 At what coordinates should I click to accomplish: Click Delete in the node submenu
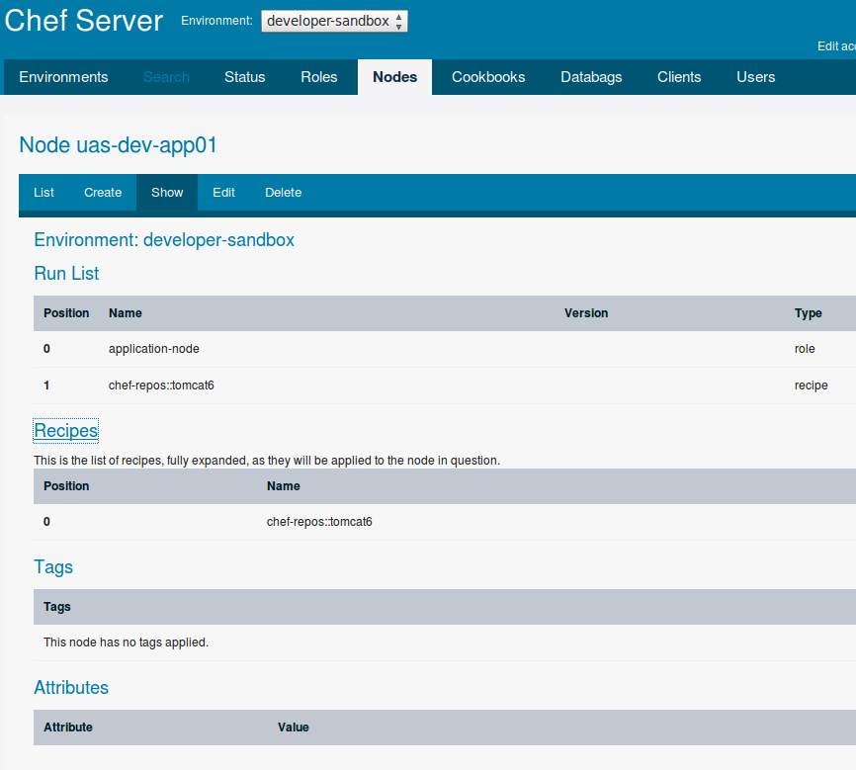284,192
